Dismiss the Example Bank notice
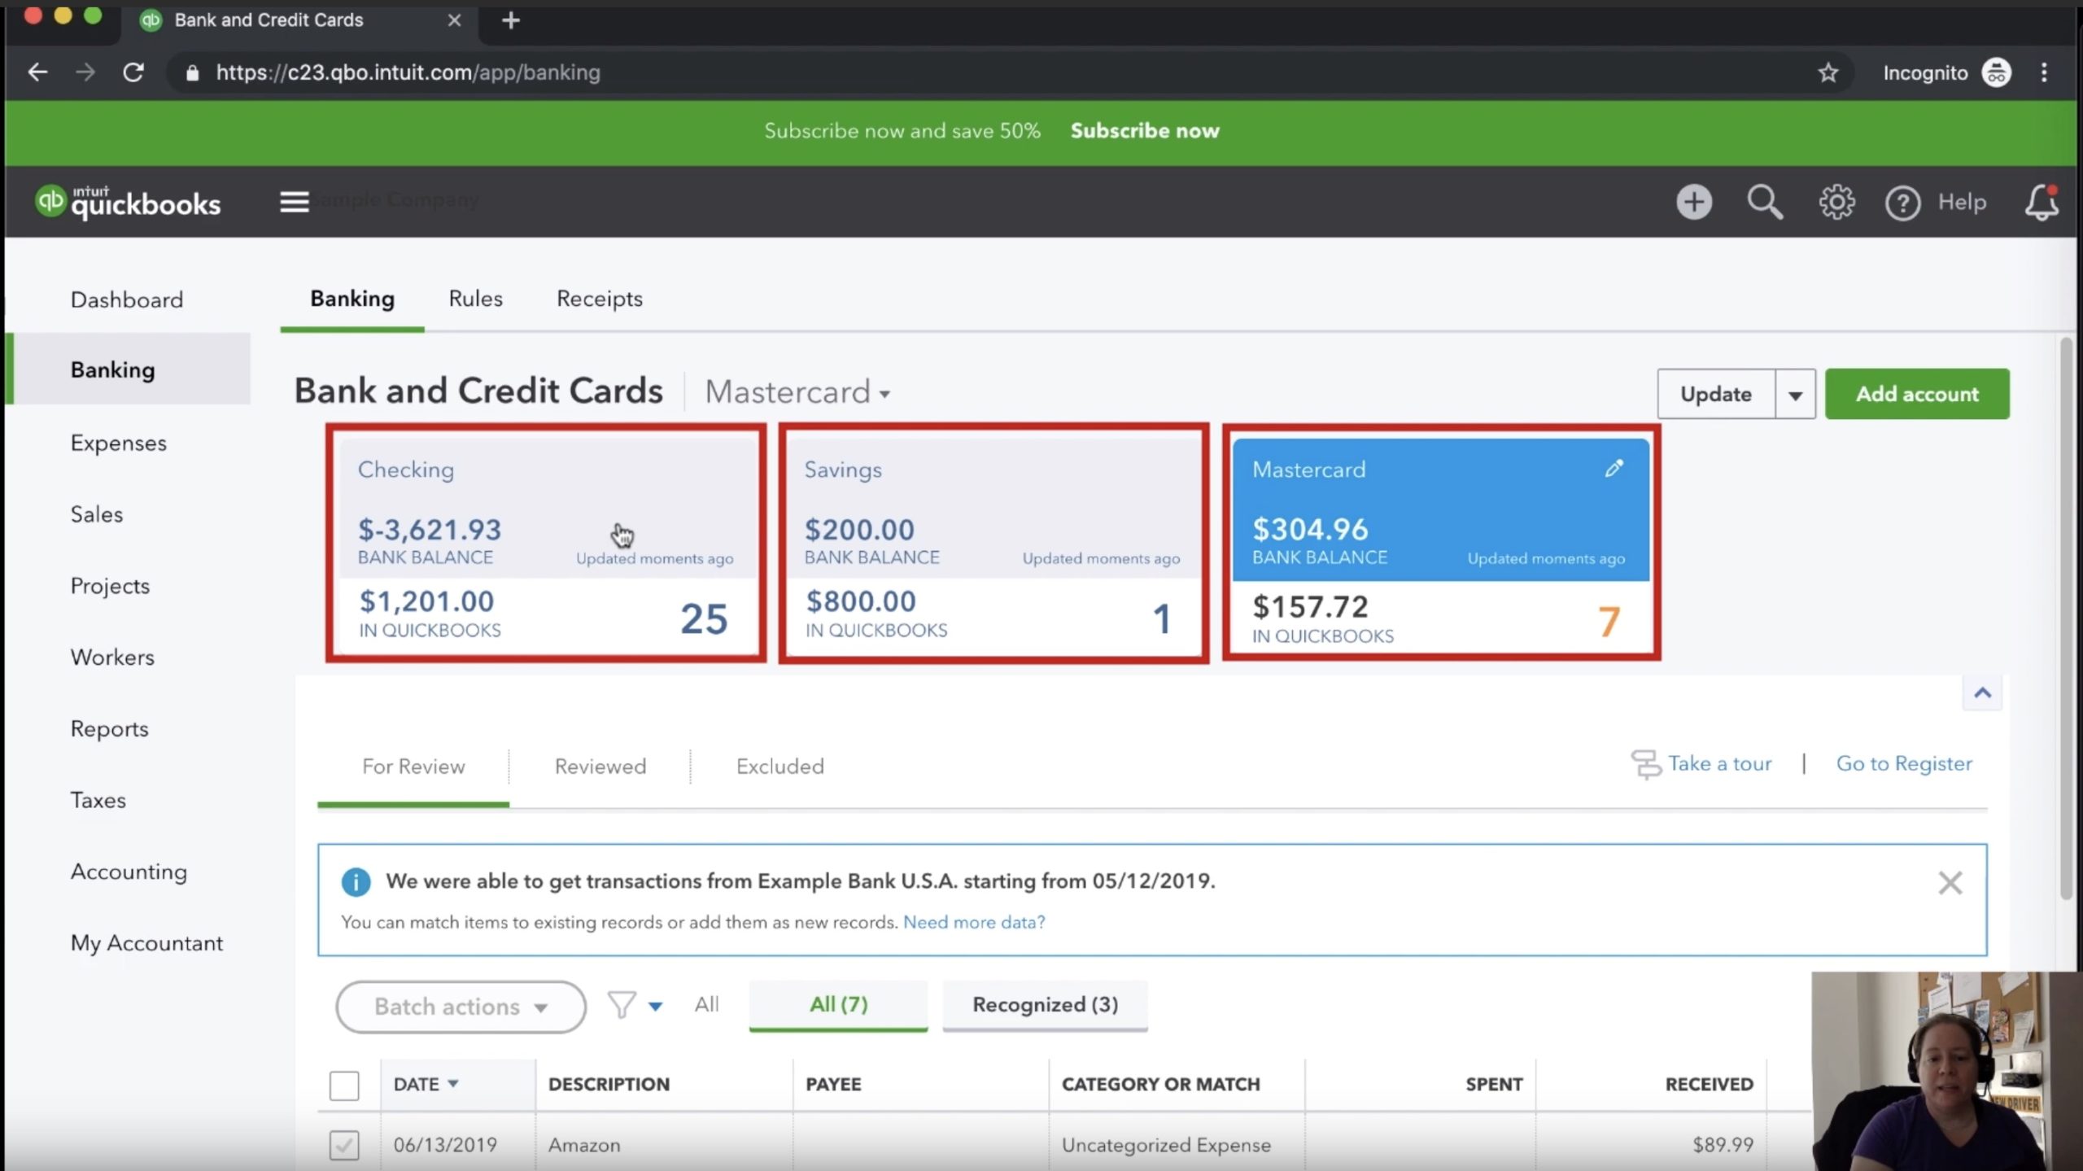Screen dimensions: 2083x1171 tap(1950, 883)
